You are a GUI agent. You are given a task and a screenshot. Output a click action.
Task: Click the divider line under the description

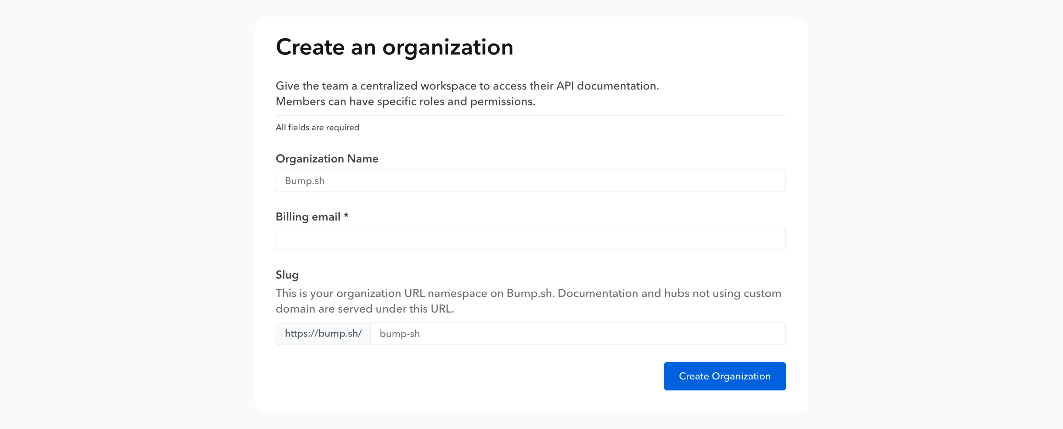point(530,115)
